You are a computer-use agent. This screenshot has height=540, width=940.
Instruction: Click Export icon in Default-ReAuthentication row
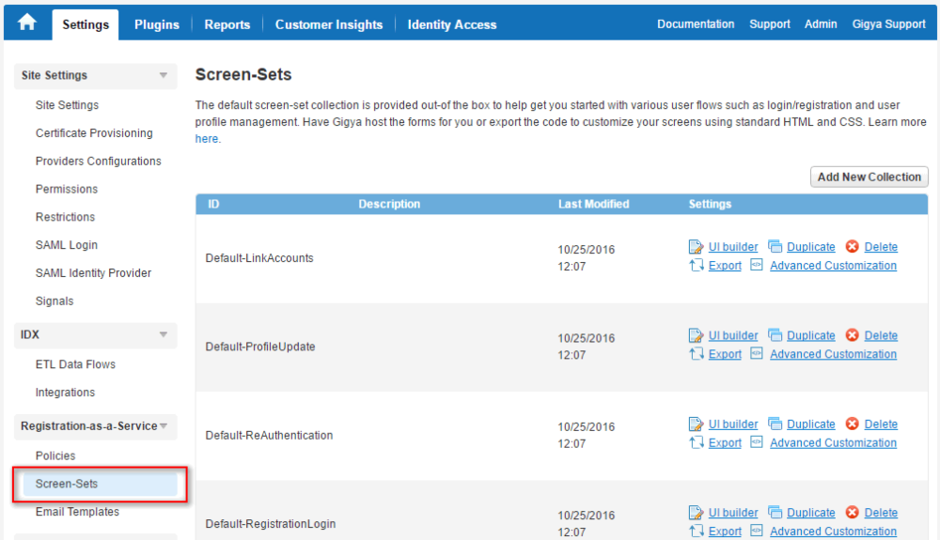click(x=696, y=441)
